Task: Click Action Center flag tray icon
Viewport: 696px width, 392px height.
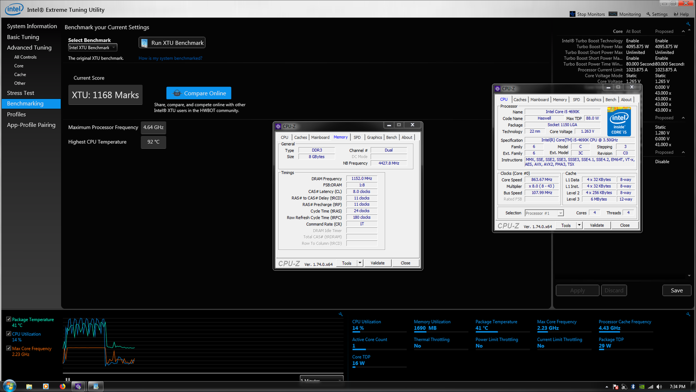Action: pyautogui.click(x=616, y=387)
